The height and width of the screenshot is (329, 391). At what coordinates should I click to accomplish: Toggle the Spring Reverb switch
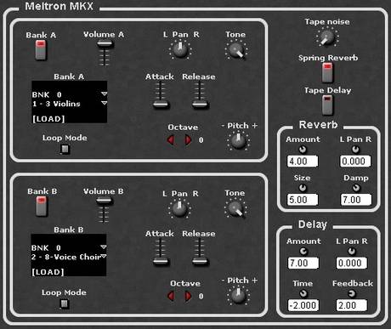coord(328,72)
